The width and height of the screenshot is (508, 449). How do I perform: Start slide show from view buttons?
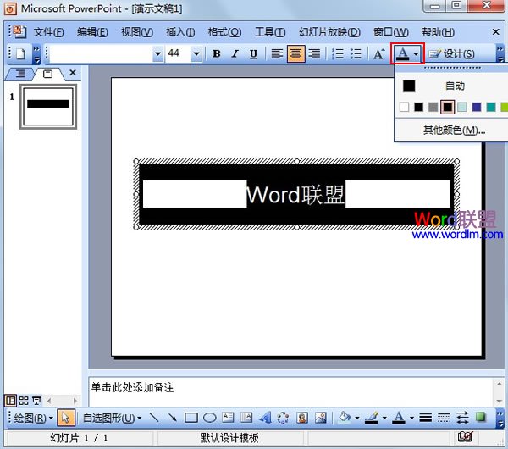click(x=37, y=401)
